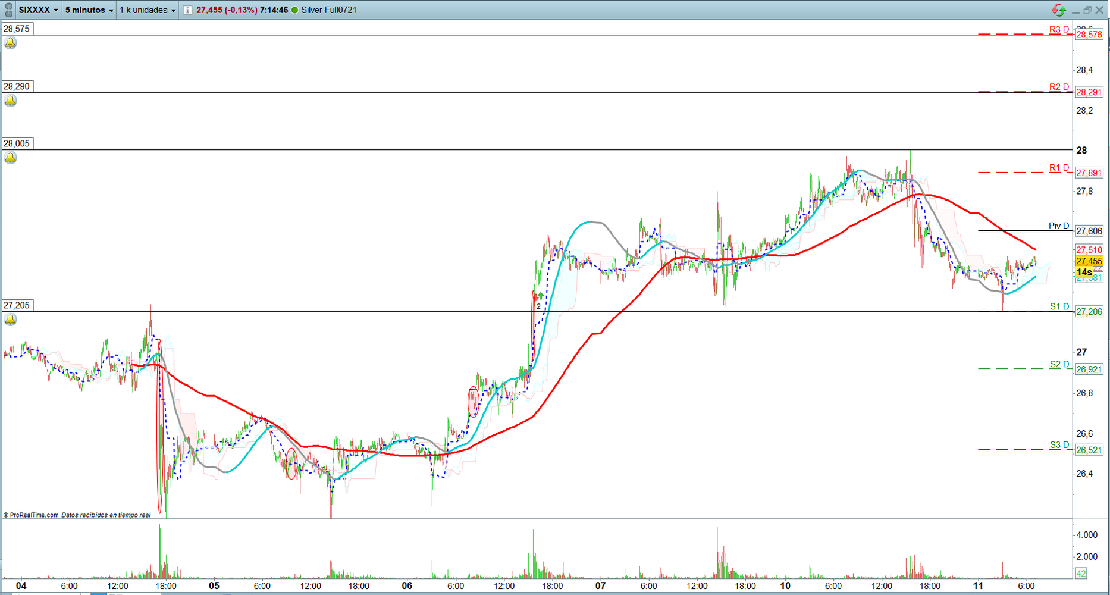Click the red 27,510 price tag
Image resolution: width=1110 pixels, height=595 pixels.
tap(1089, 250)
